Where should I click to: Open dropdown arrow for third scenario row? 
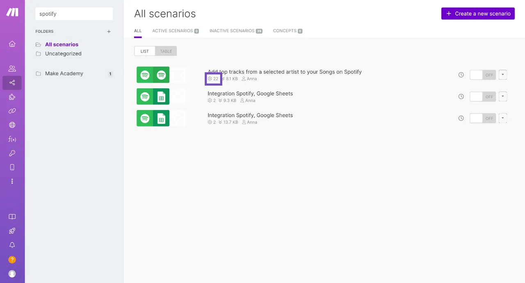503,118
